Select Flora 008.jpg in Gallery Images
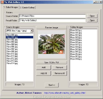 (83, 47)
